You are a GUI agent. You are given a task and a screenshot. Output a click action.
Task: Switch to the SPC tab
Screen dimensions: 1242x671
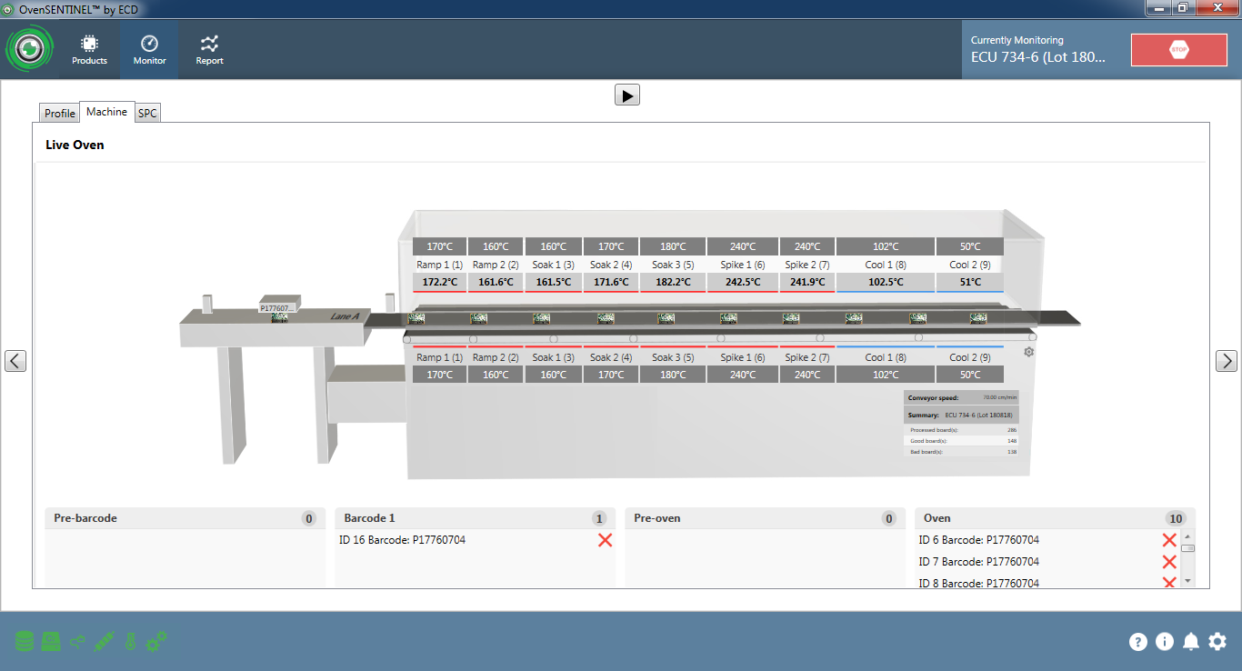[x=147, y=114]
